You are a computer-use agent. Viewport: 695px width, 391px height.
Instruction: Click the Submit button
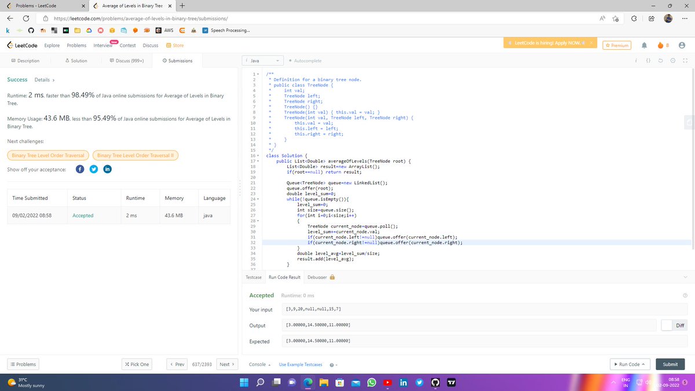click(670, 364)
